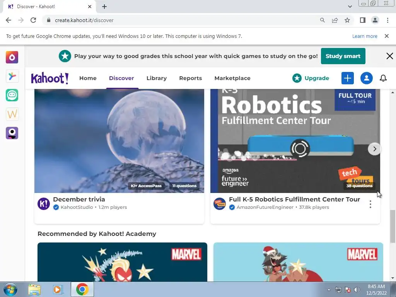Click the page vertical scrollbar thumb
The image size is (396, 297).
[x=393, y=226]
